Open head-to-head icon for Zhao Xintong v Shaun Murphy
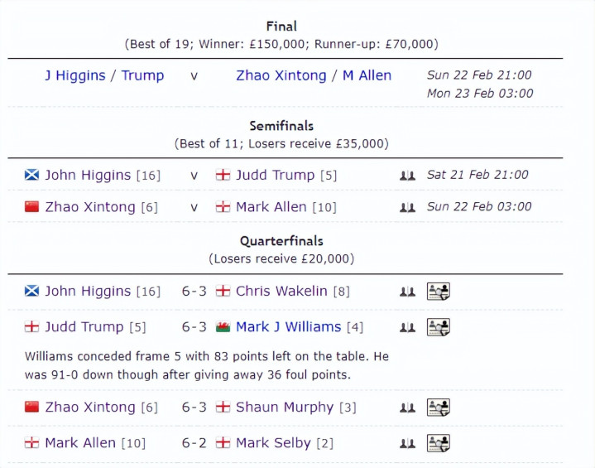Image resolution: width=595 pixels, height=468 pixels. click(x=407, y=408)
